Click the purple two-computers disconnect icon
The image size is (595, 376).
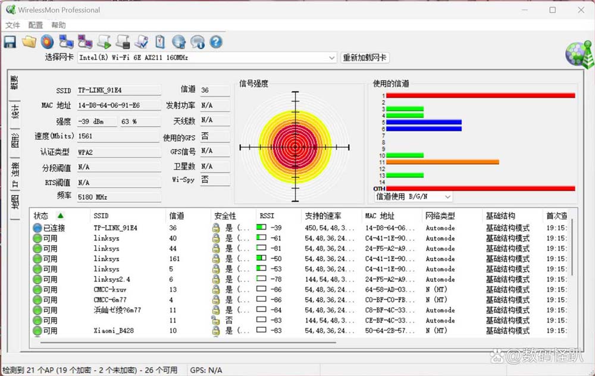pyautogui.click(x=85, y=42)
